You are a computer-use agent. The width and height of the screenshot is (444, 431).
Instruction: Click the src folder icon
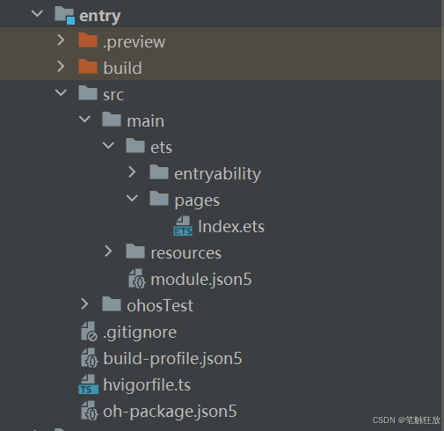pyautogui.click(x=88, y=92)
